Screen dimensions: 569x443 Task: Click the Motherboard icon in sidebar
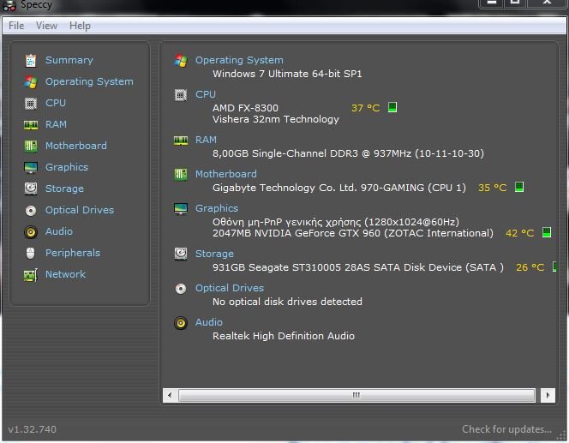31,147
